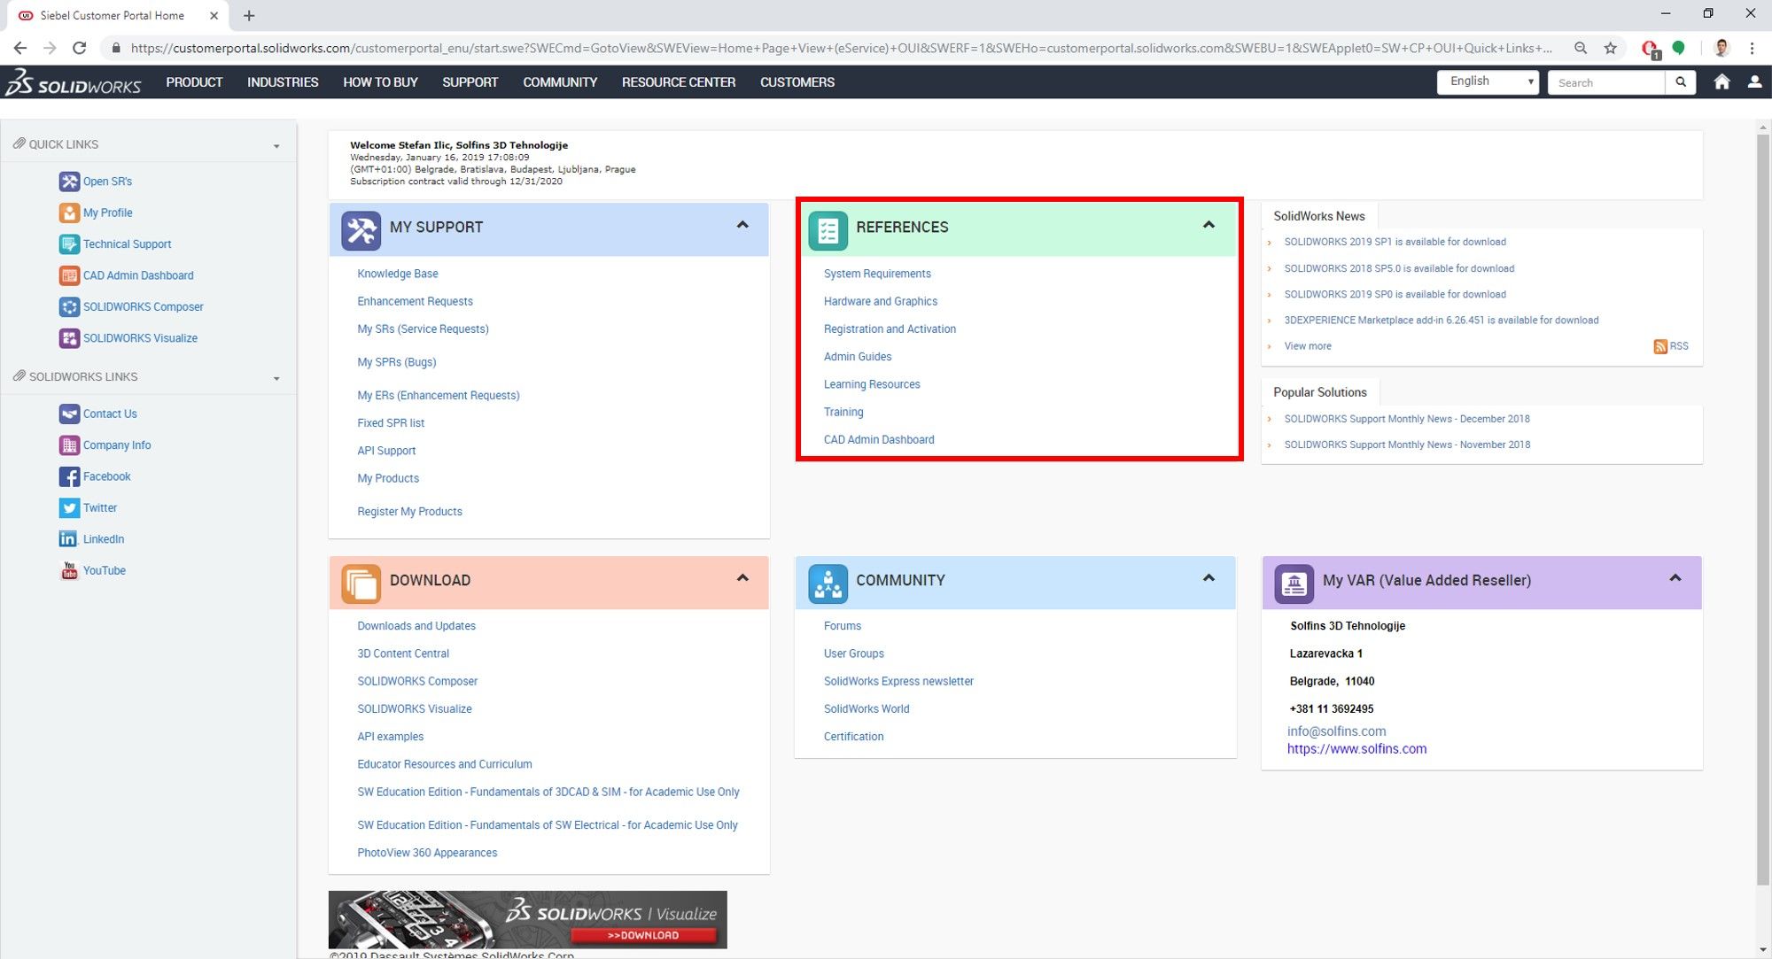Collapse the DOWNLOAD section chevron
The height and width of the screenshot is (959, 1772).
[x=742, y=578]
